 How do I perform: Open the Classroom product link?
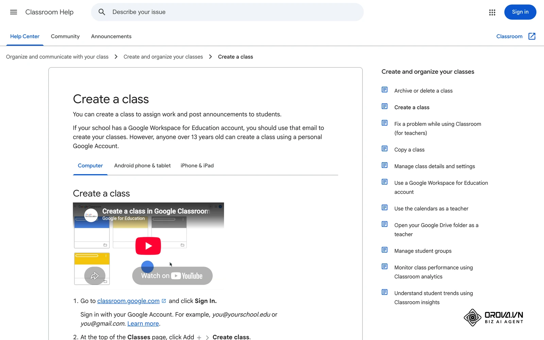509,36
